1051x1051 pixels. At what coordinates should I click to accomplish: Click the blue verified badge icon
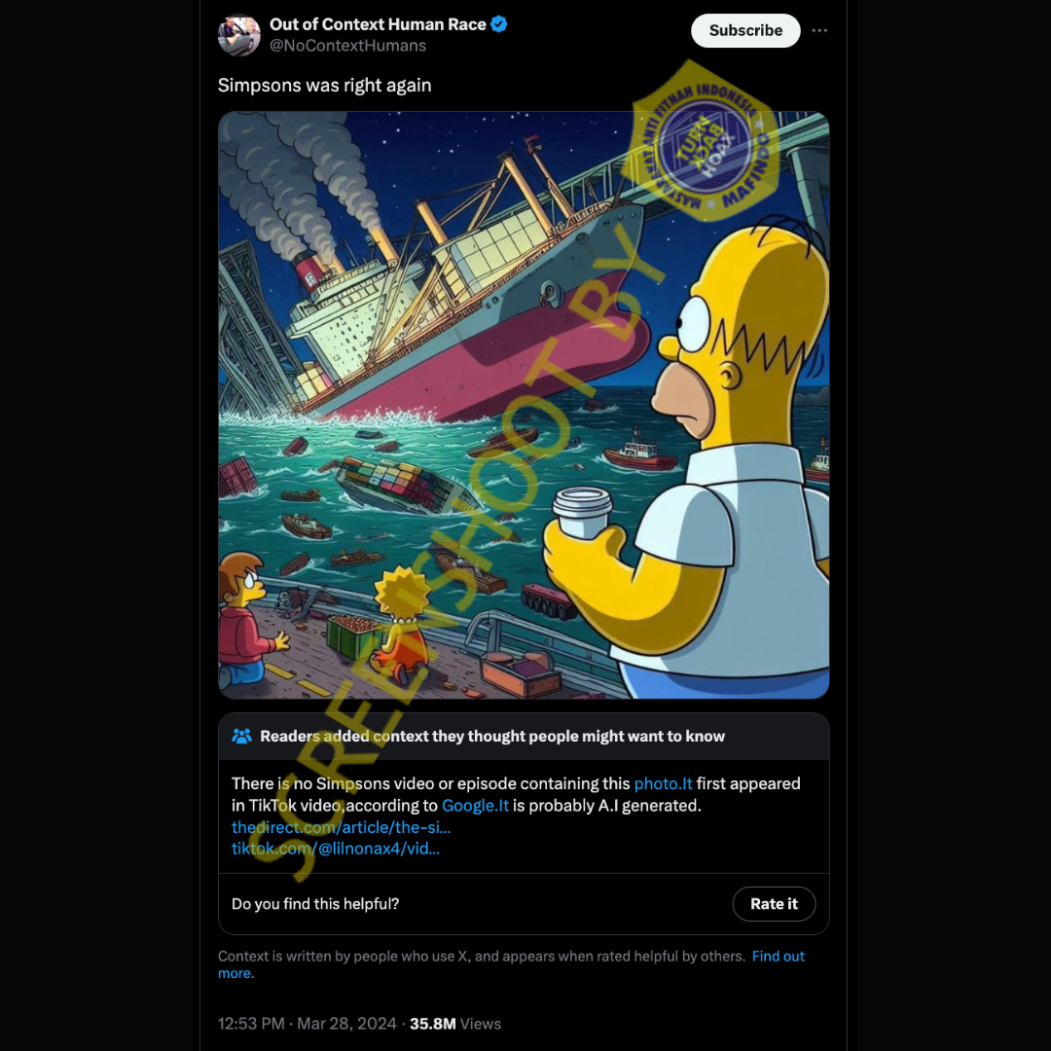coord(498,24)
